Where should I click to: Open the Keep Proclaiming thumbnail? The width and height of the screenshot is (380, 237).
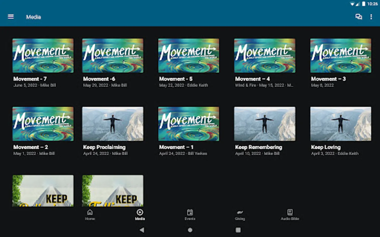click(113, 124)
